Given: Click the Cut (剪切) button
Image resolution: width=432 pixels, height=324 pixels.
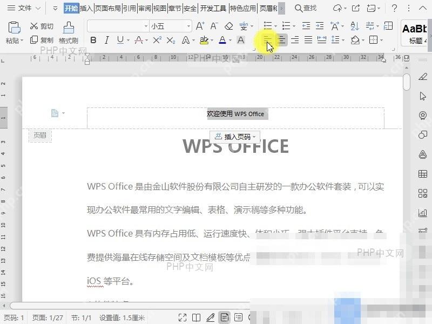Looking at the screenshot, I should click(42, 26).
